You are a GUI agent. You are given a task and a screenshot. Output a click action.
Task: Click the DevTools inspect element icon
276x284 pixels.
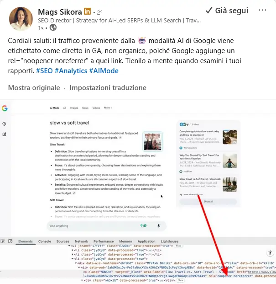pyautogui.click(x=3, y=241)
